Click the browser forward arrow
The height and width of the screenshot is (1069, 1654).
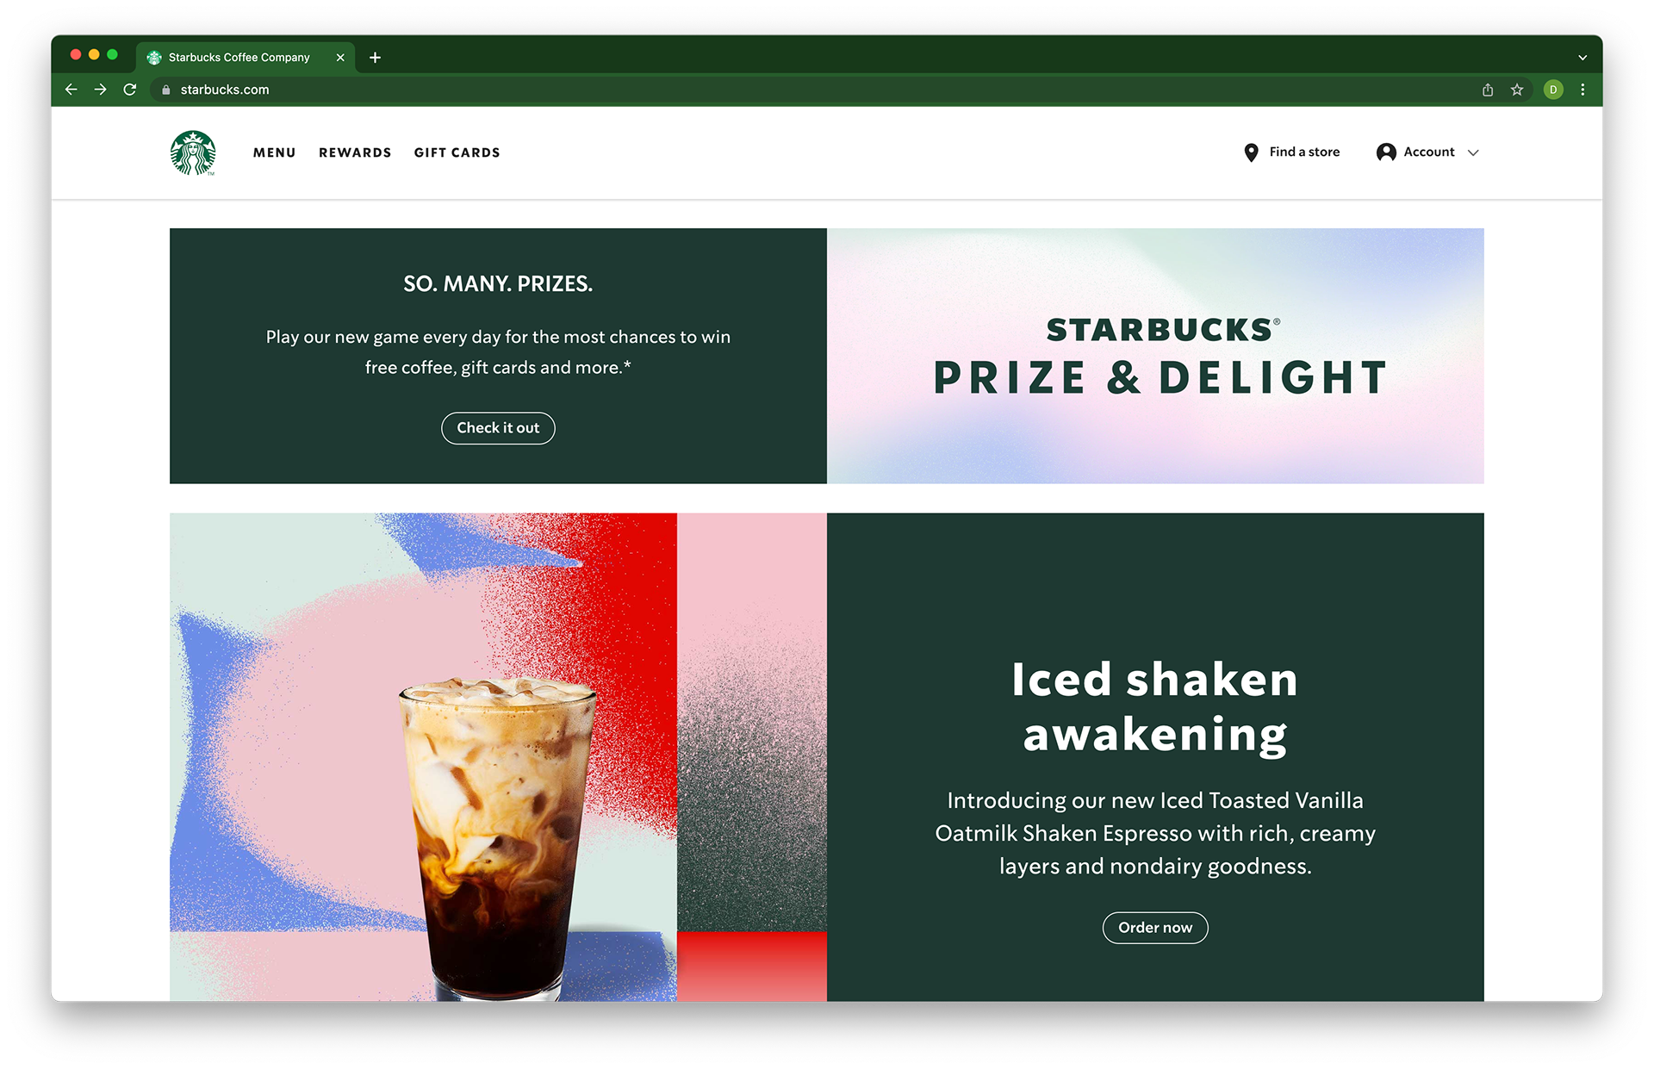pos(101,90)
